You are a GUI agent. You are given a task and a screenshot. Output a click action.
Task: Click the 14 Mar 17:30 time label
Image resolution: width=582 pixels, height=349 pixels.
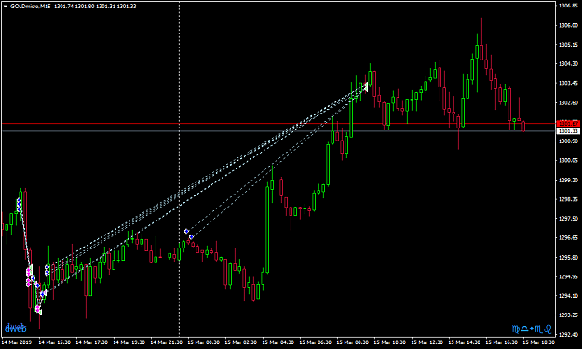(x=91, y=342)
